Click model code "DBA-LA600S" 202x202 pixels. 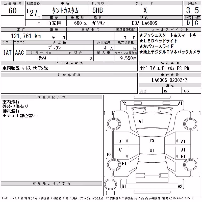pos(144,23)
